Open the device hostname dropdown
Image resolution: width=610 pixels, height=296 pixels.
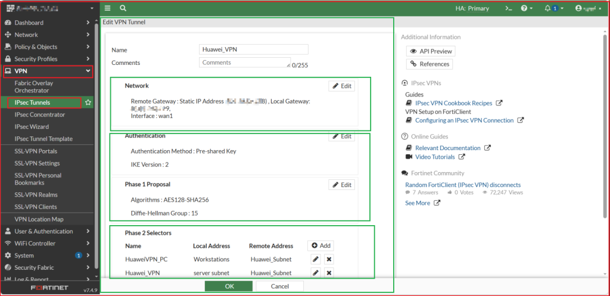pos(49,8)
